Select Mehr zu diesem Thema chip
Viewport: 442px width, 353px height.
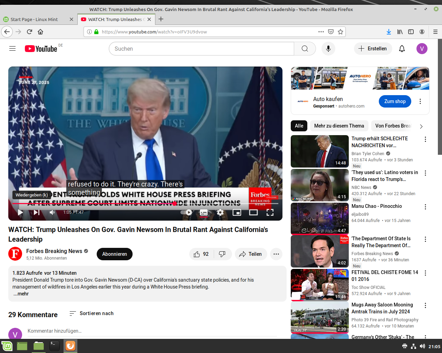(x=339, y=126)
